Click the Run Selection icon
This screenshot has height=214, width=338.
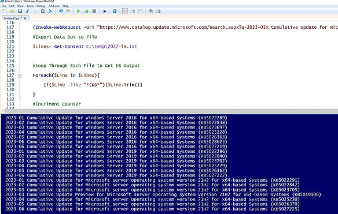tap(86, 11)
